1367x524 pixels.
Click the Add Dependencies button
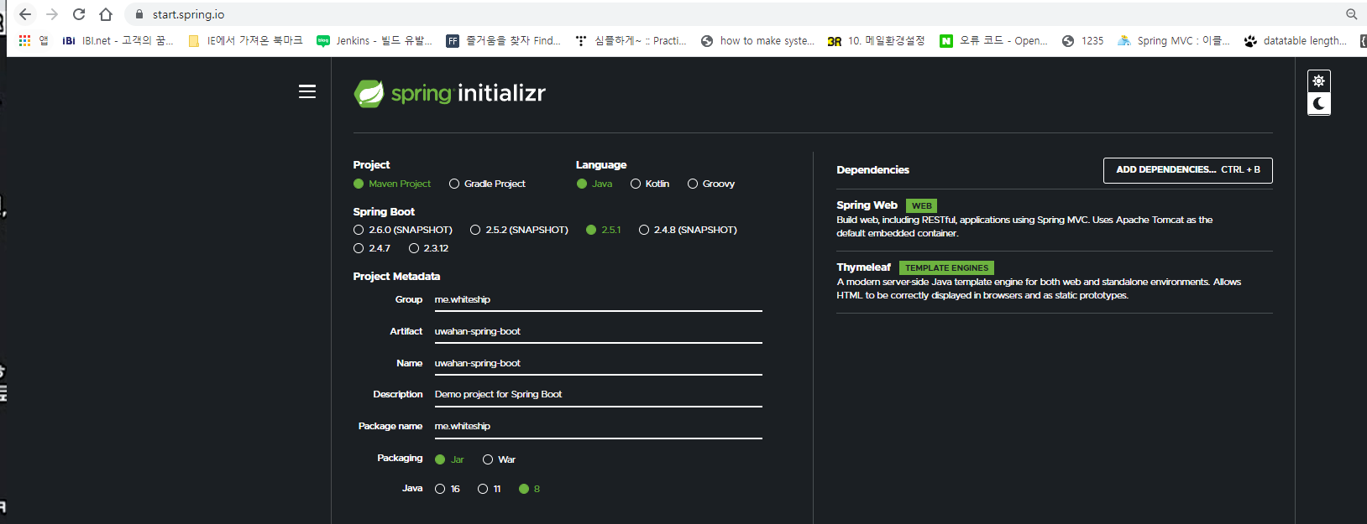click(1187, 170)
